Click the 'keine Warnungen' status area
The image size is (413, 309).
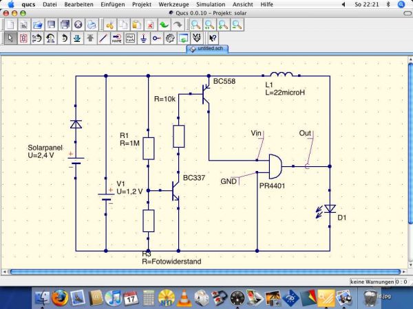pos(379,282)
